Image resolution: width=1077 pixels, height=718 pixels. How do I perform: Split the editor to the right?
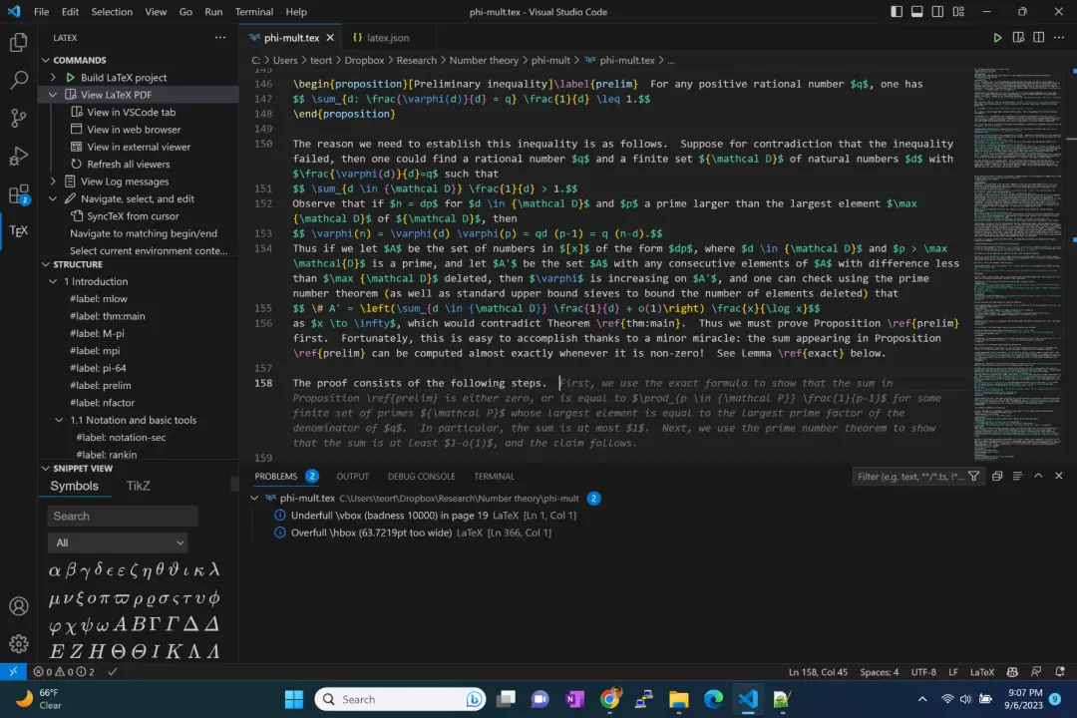[1020, 38]
